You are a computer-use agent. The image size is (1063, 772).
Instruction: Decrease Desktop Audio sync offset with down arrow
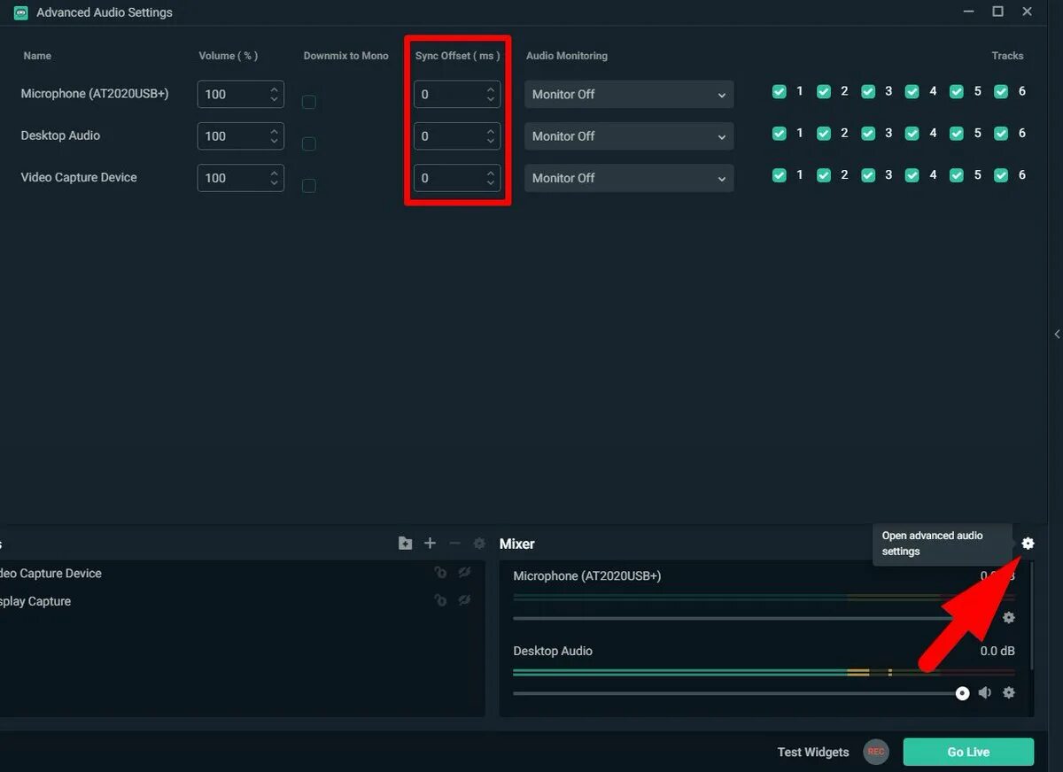[491, 142]
